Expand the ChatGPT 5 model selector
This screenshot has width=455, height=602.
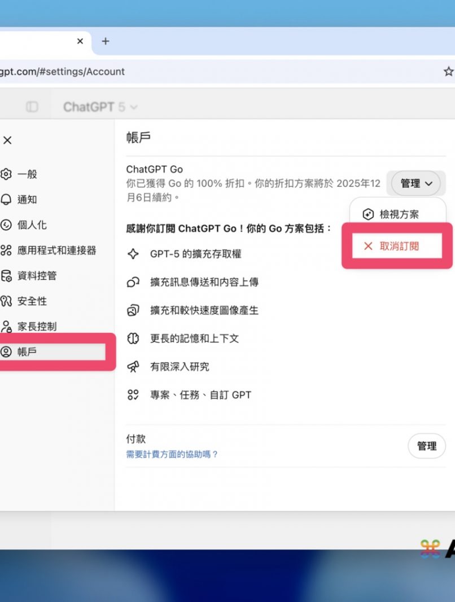pos(100,107)
